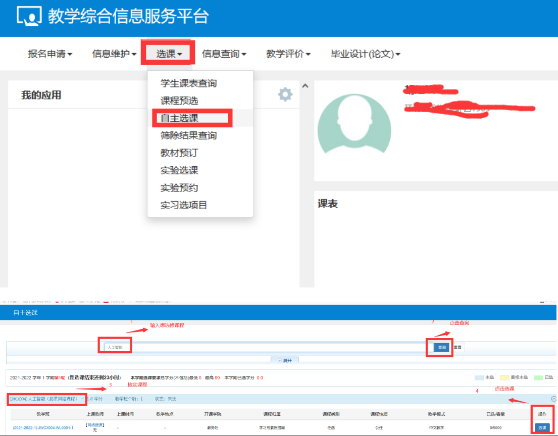
Task: Expand the 展开 filter section
Action: [x=285, y=360]
